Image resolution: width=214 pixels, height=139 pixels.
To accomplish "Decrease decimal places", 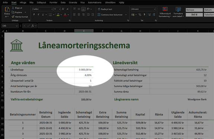I will tap(154, 15).
